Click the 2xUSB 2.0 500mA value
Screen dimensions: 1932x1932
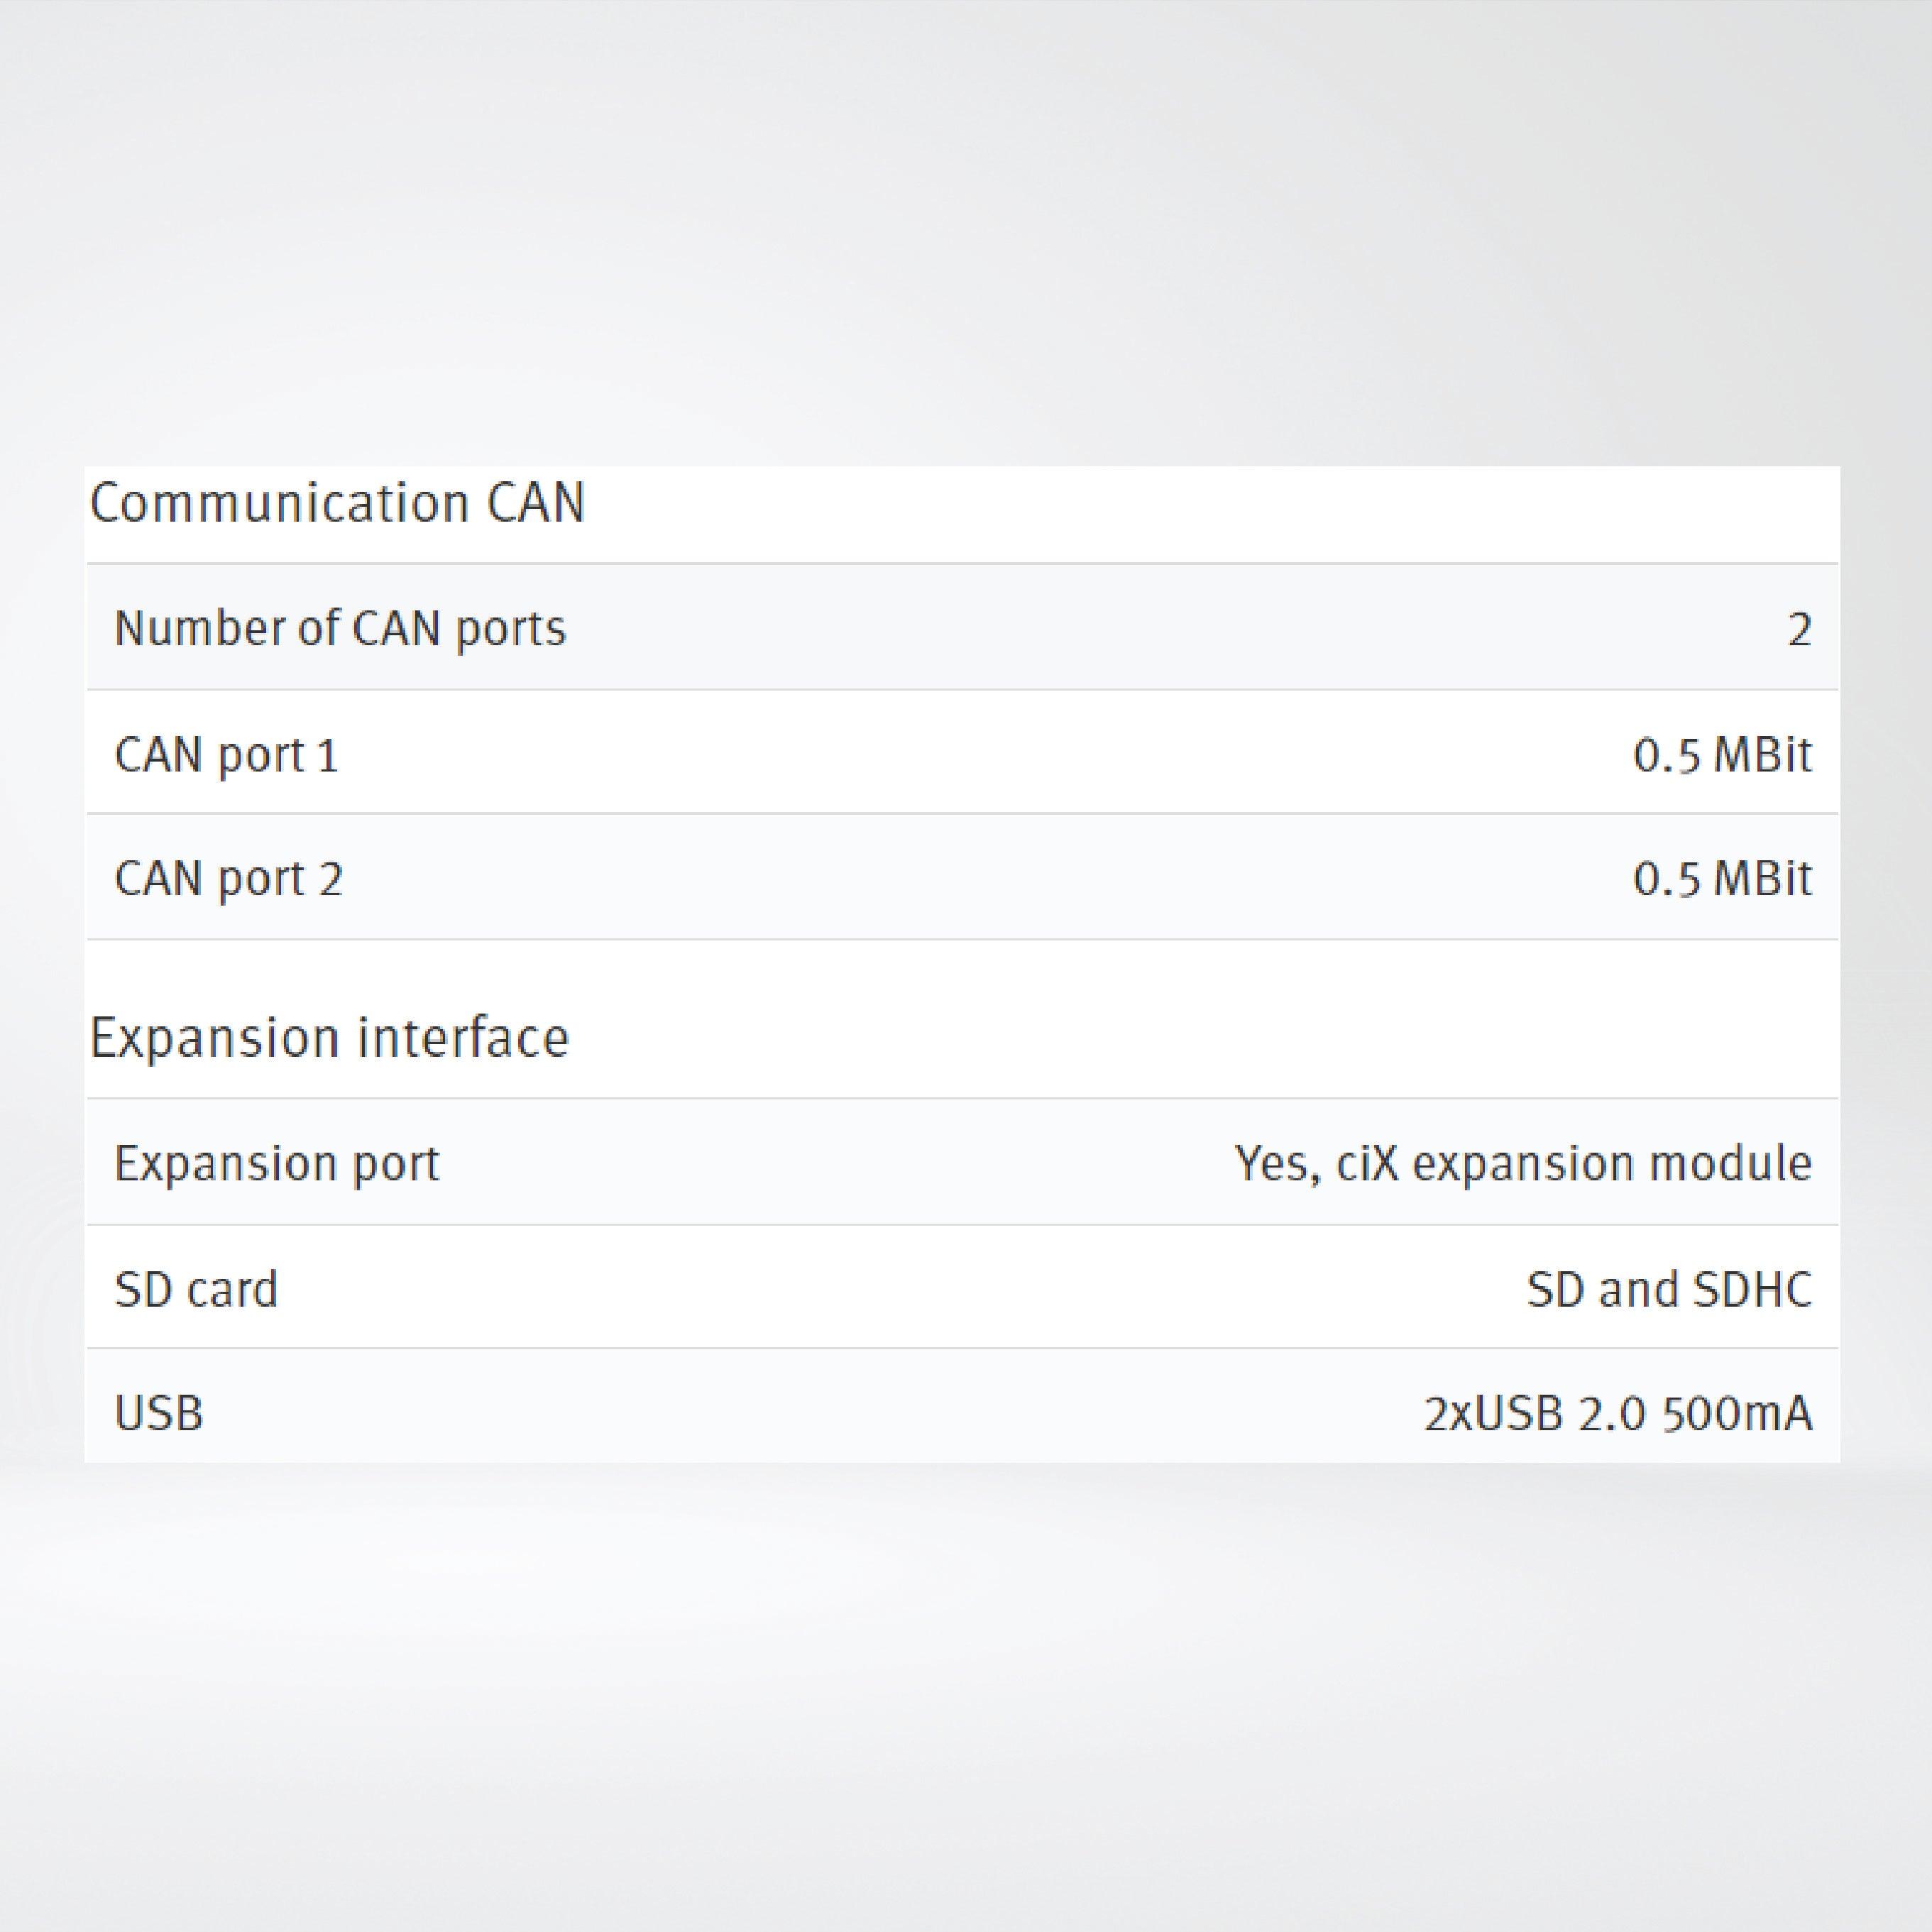tap(1618, 1414)
